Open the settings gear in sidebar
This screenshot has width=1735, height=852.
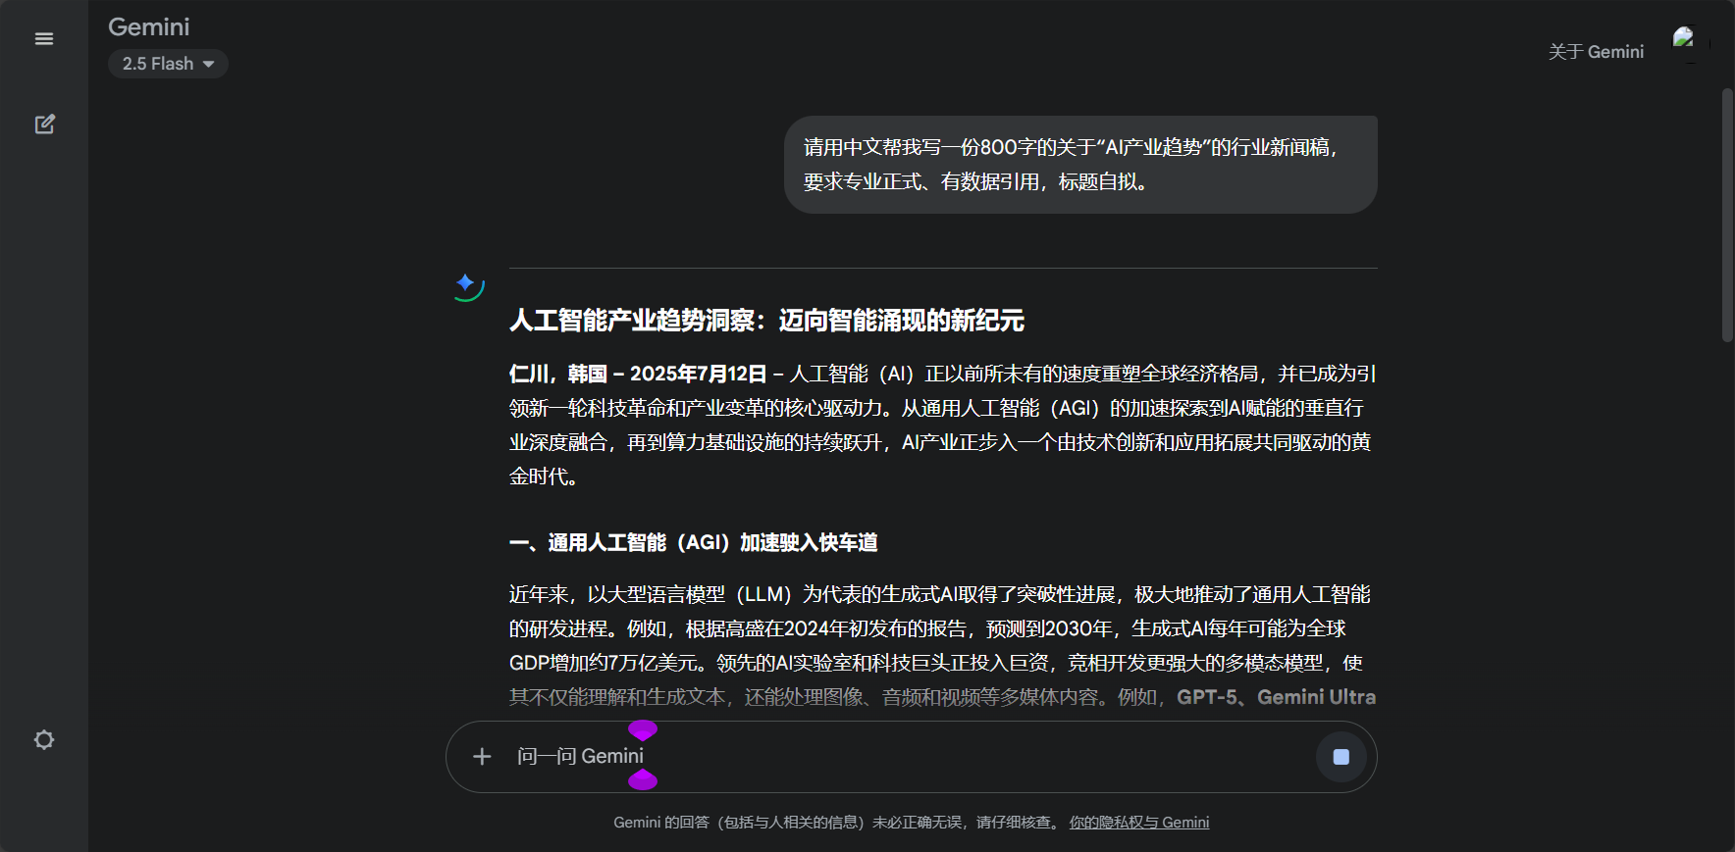tap(44, 739)
